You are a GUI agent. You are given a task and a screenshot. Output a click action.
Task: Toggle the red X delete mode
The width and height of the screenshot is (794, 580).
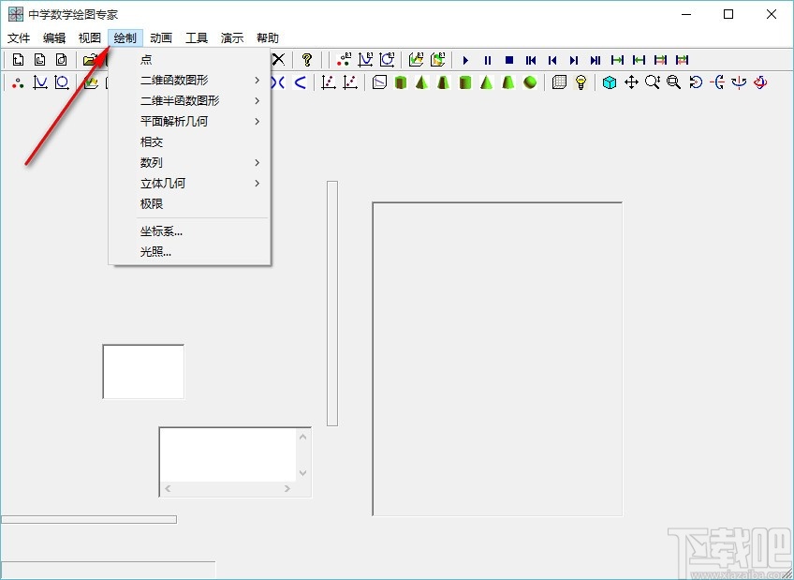click(x=276, y=58)
